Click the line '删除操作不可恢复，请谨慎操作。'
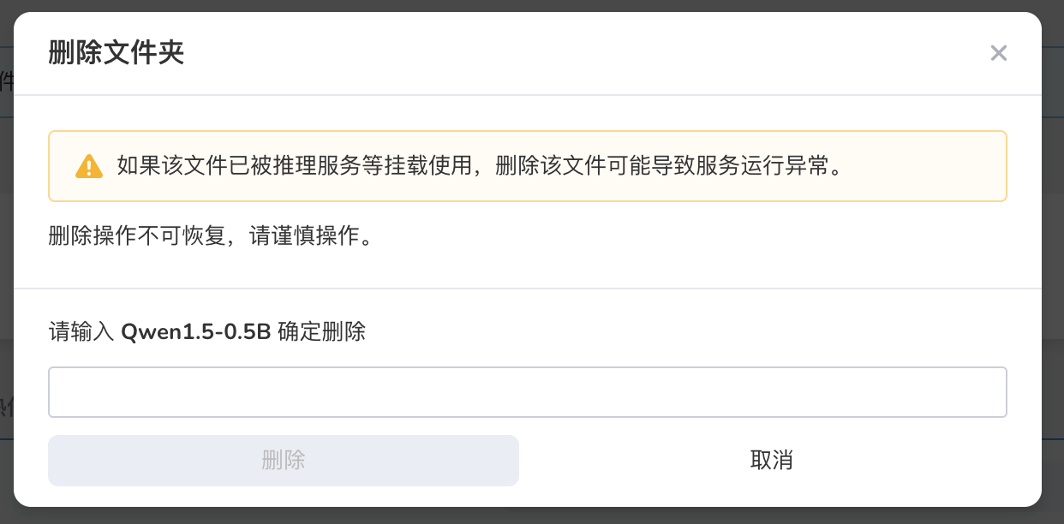 (211, 236)
